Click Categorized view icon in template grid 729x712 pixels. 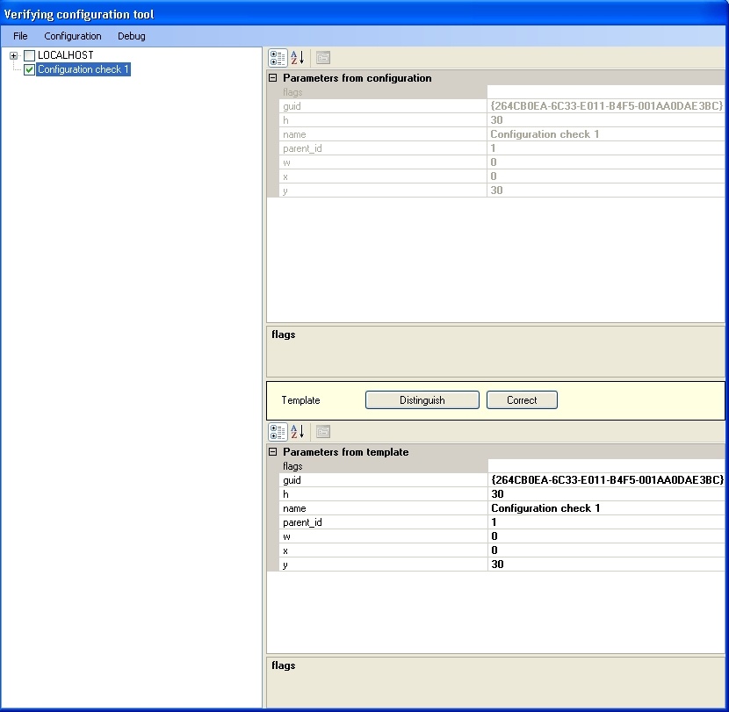278,432
